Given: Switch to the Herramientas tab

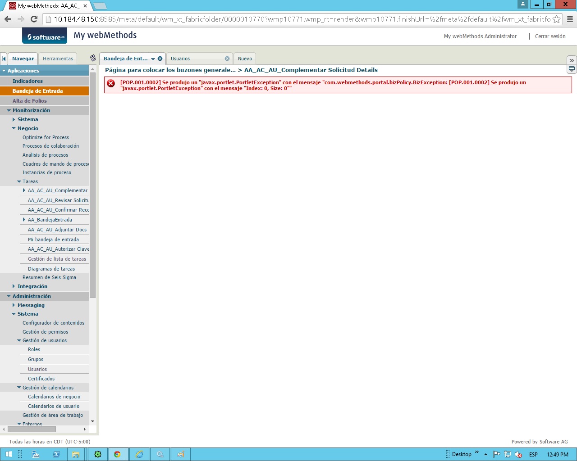Looking at the screenshot, I should coord(58,59).
